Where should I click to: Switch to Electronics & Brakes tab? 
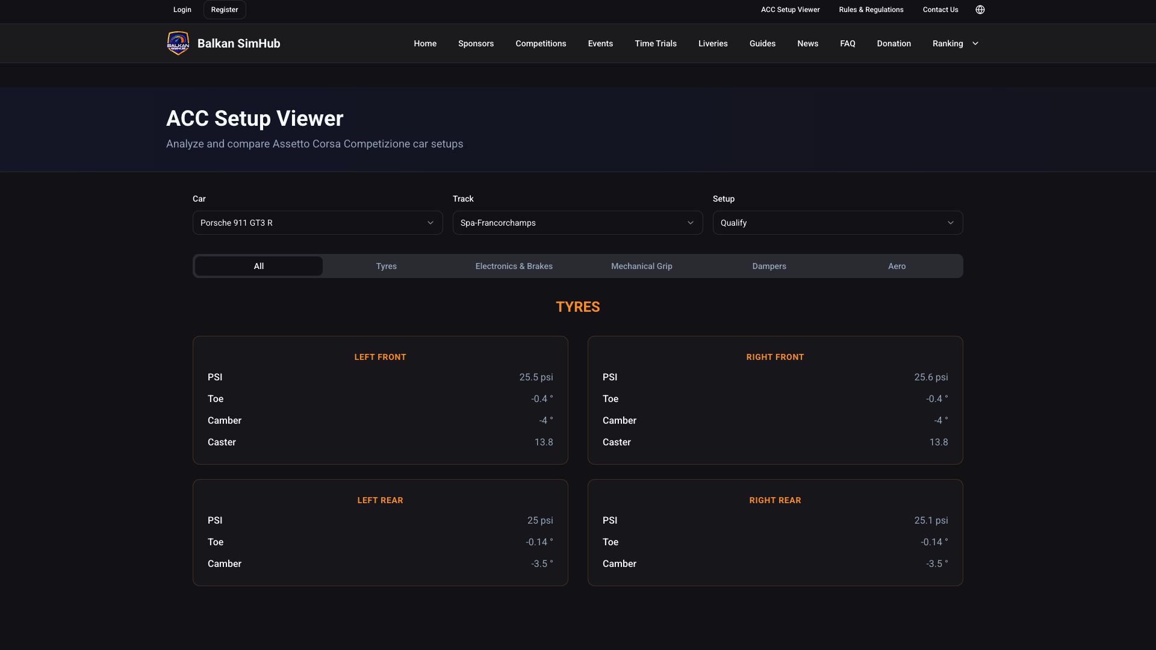click(514, 266)
